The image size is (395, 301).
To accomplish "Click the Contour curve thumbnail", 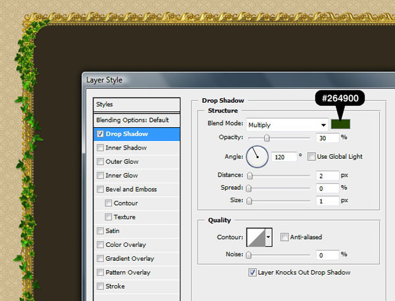I will tap(256, 237).
